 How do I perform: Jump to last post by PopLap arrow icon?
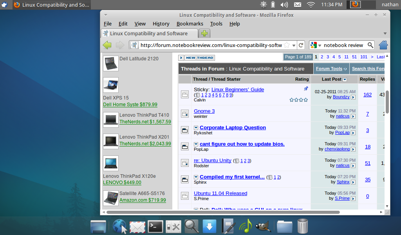[353, 133]
